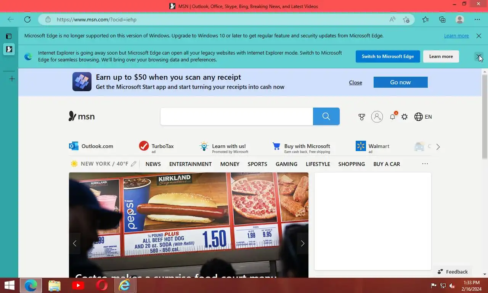Open MONEY navigation tab
The image size is (488, 293).
click(230, 164)
